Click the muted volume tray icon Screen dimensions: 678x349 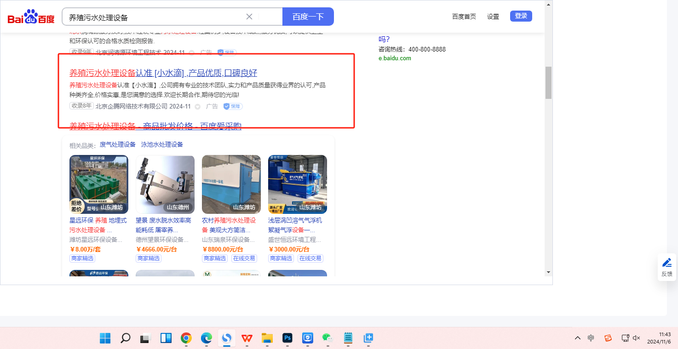637,338
